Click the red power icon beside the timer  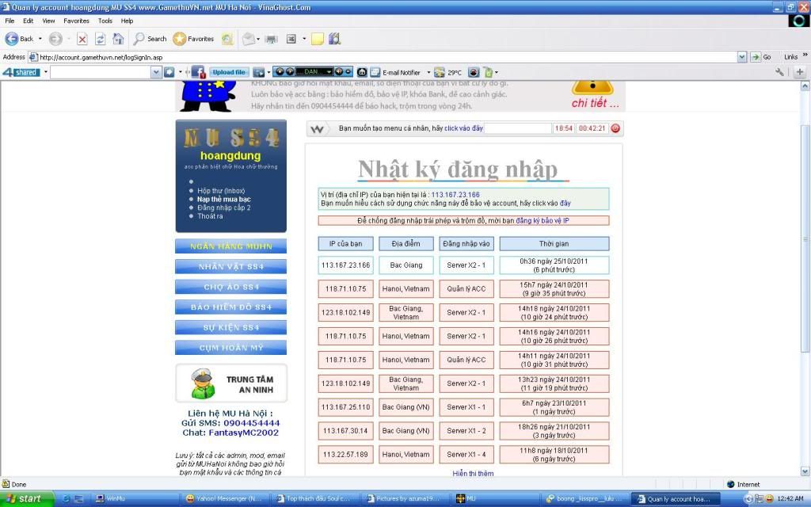click(x=615, y=128)
